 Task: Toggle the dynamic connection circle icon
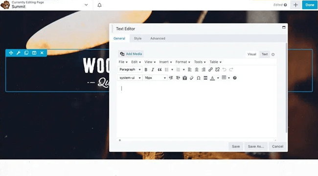(273, 54)
